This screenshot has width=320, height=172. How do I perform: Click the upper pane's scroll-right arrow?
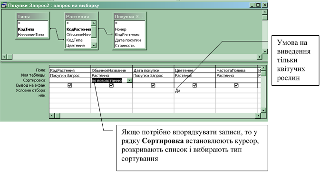point(260,57)
